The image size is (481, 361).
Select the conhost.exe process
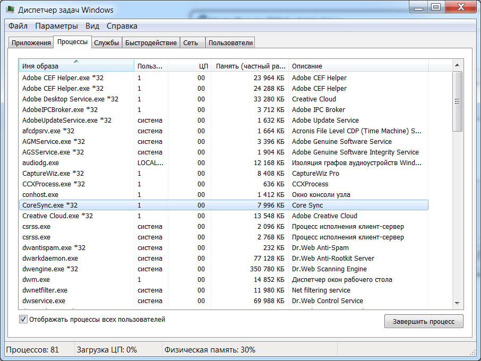tap(224, 195)
